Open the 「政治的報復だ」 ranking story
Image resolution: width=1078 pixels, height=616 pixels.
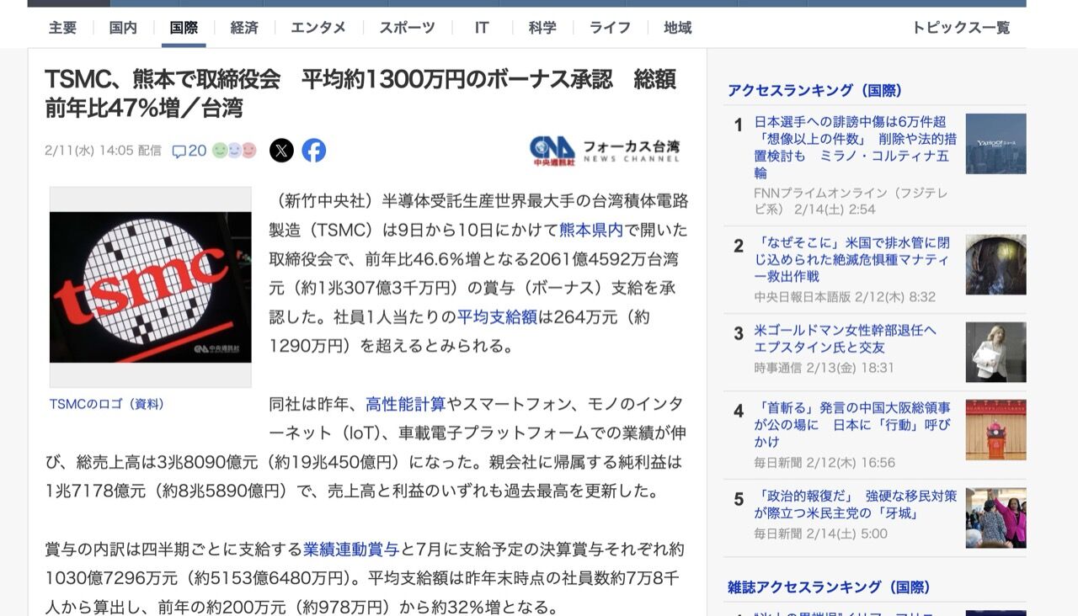[x=856, y=504]
